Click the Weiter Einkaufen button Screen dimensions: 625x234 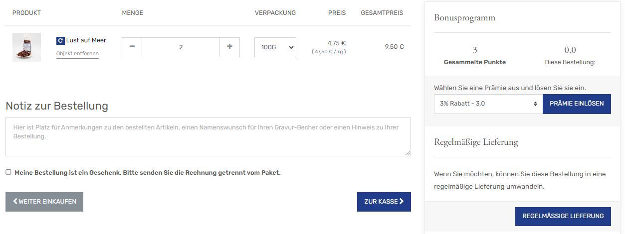[44, 202]
